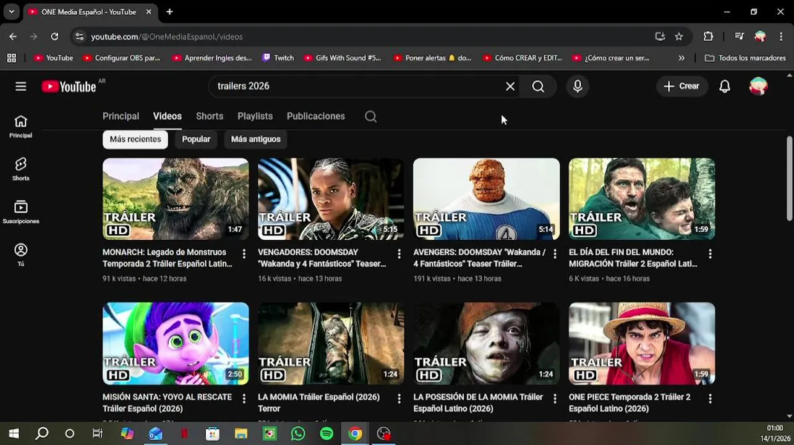Open options for the VENGADORES: DOOMSDAY video
Image resolution: width=794 pixels, height=445 pixels.
399,253
